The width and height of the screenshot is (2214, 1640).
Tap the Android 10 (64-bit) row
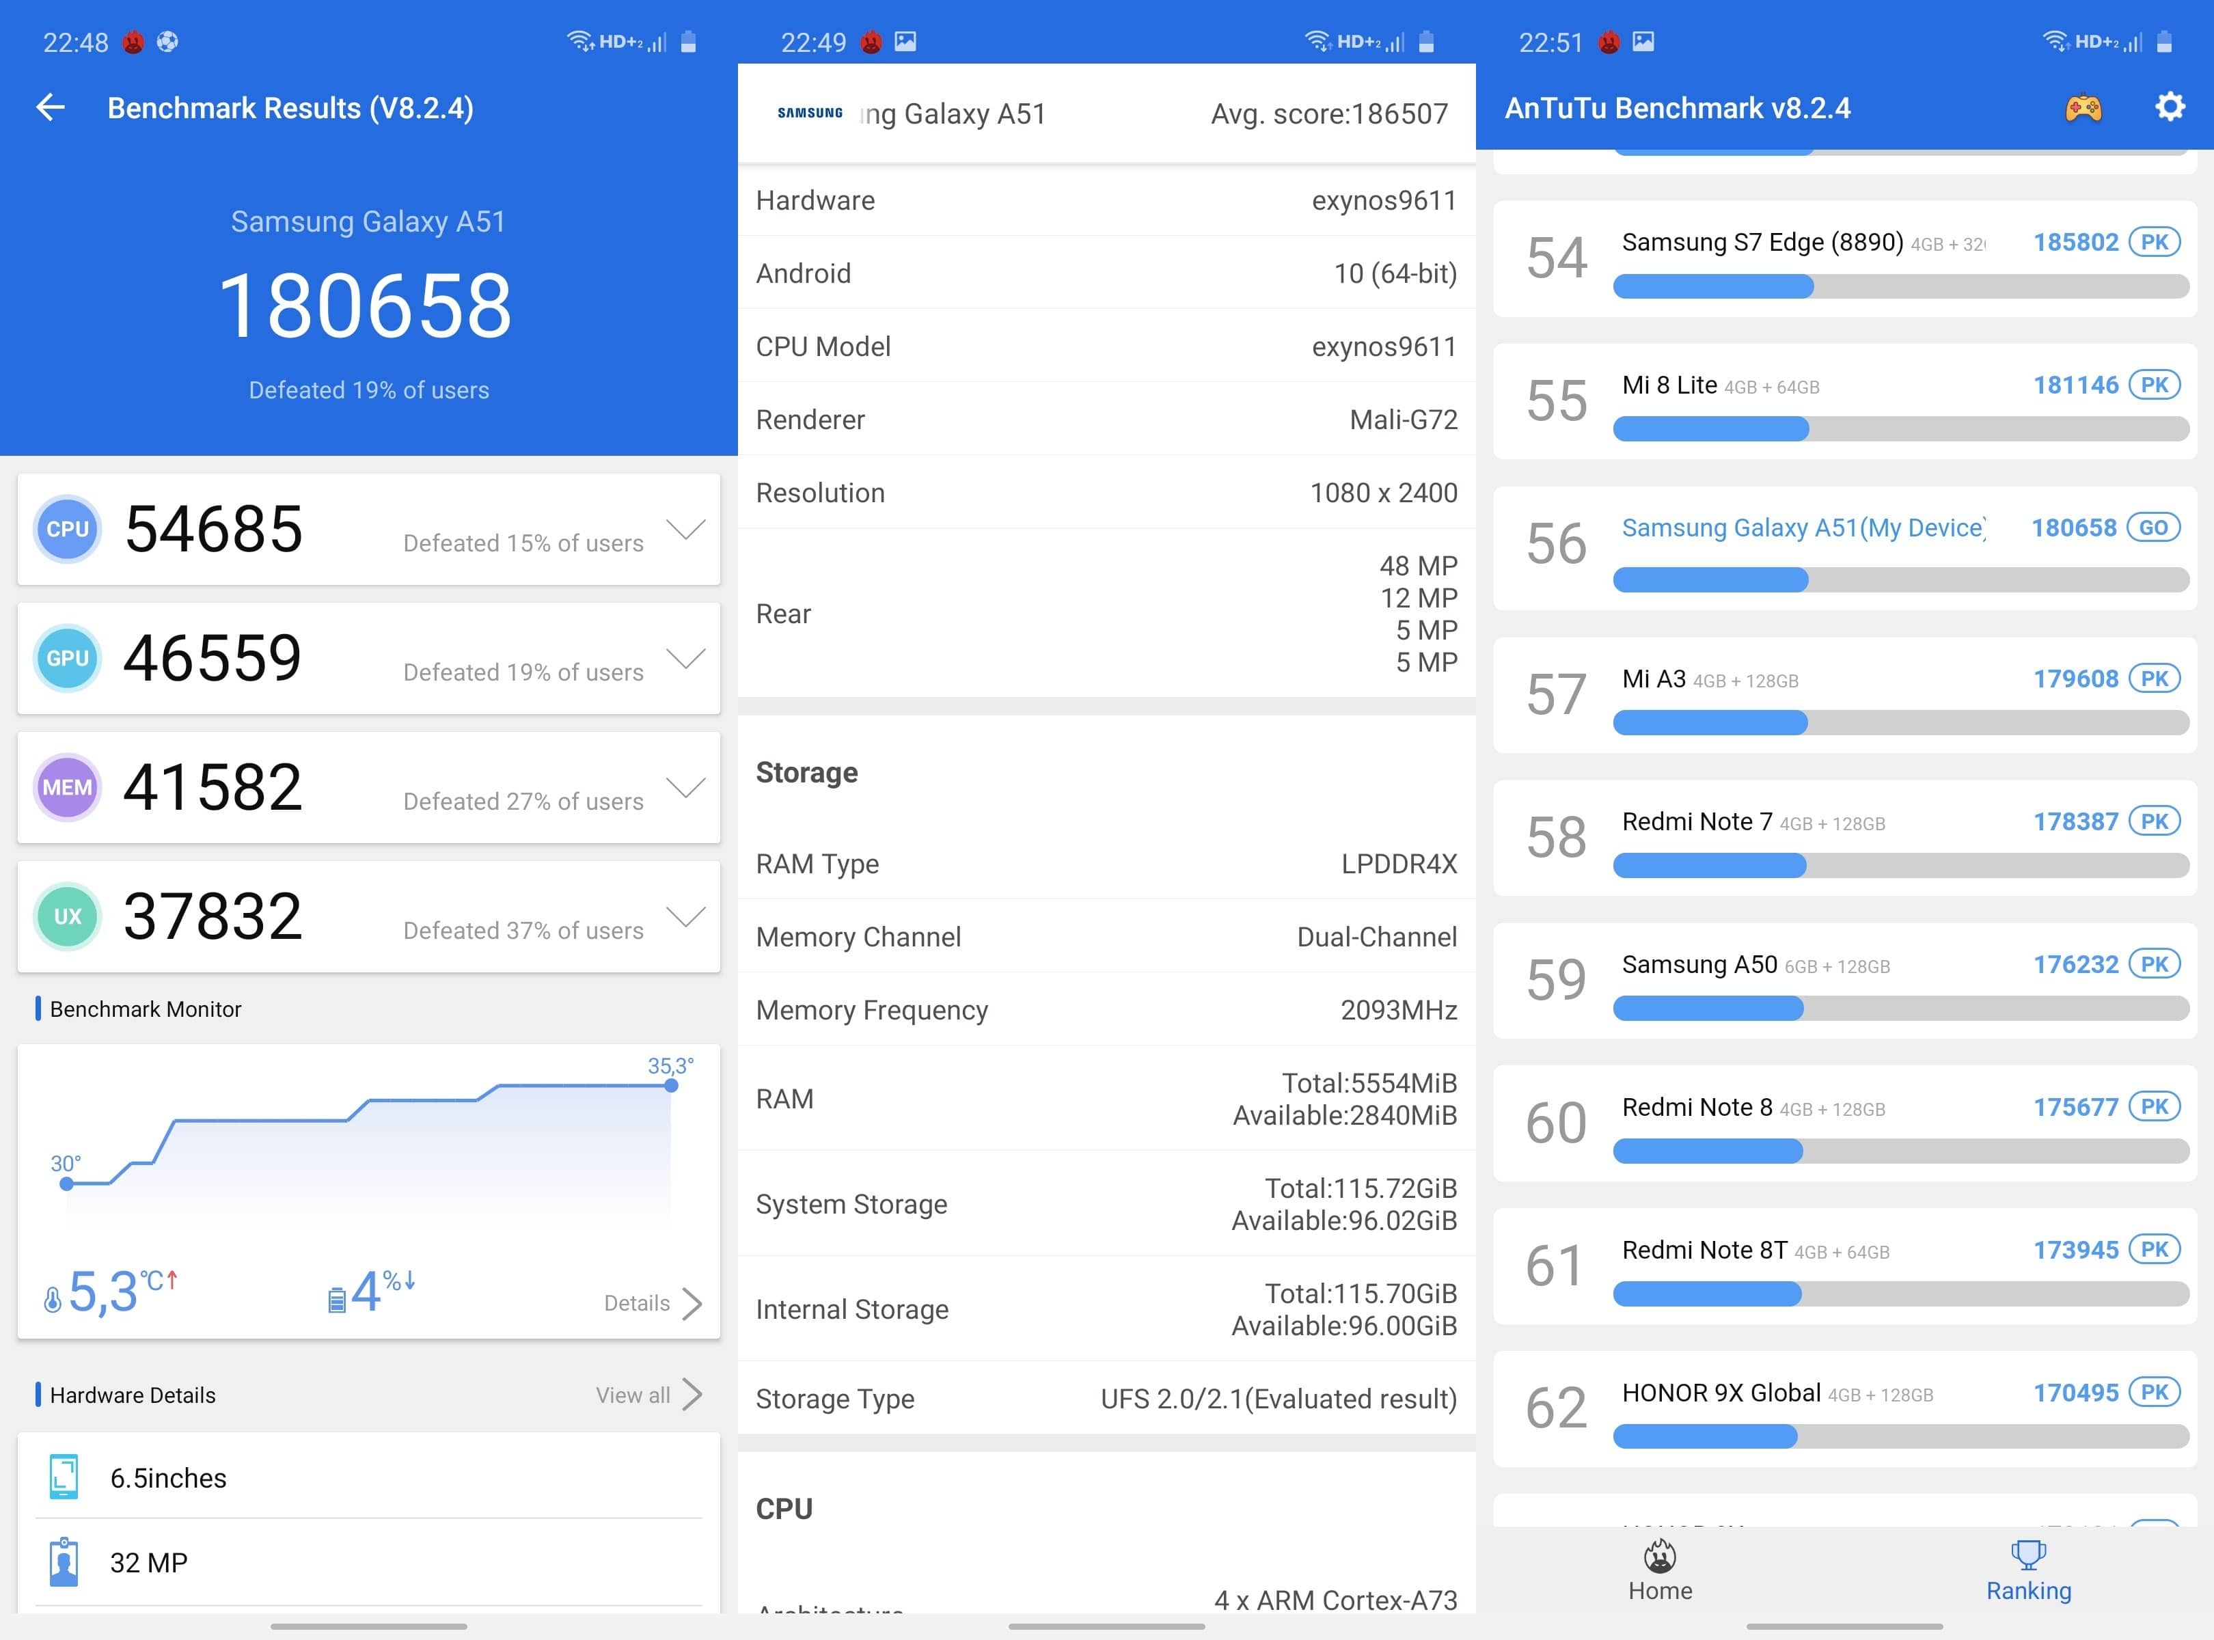coord(1106,273)
